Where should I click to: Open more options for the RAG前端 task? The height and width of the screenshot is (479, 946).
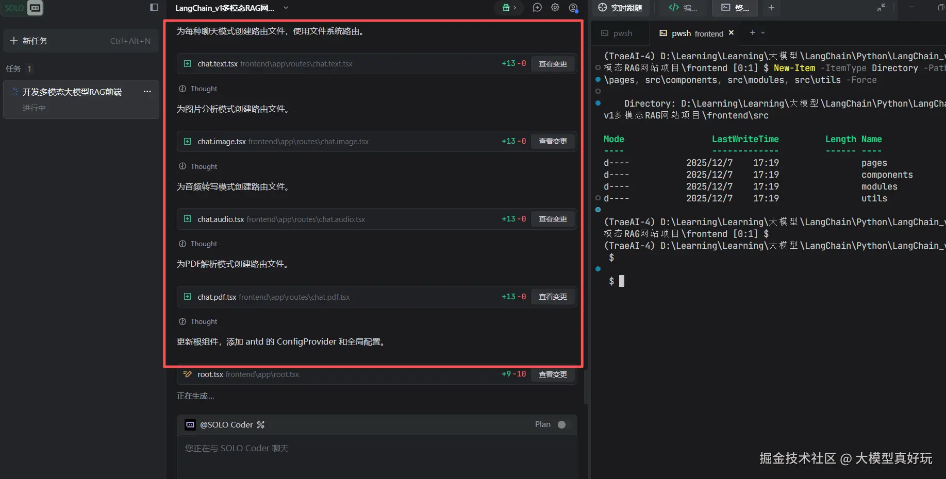(x=147, y=92)
